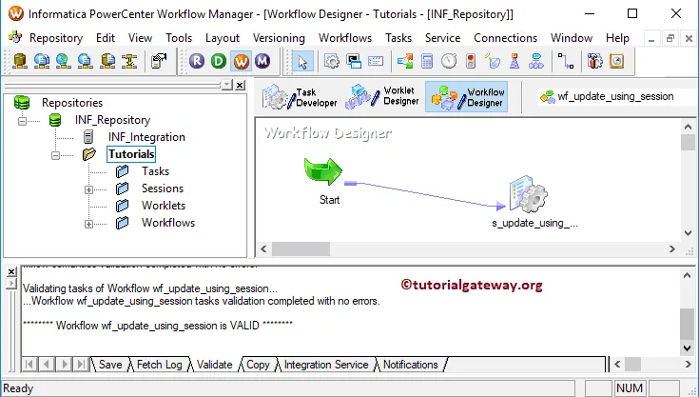Open the Layout menu
Screen dimensions: 699x397
point(223,38)
